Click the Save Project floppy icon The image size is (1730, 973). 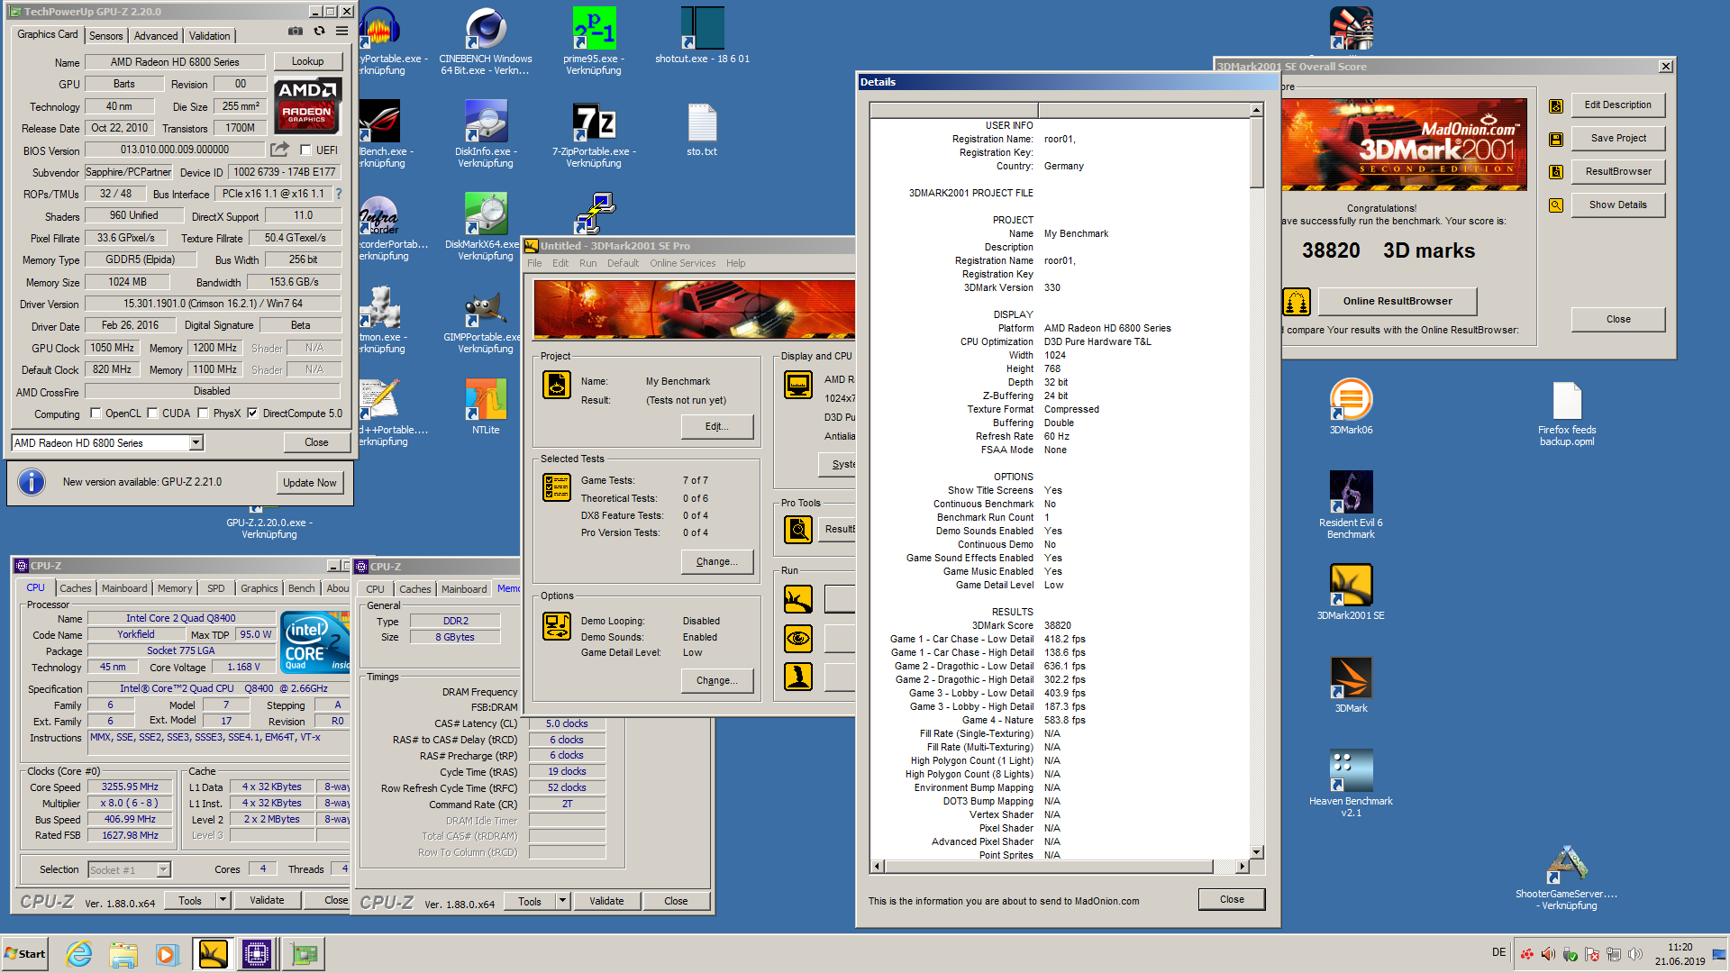coord(1555,140)
